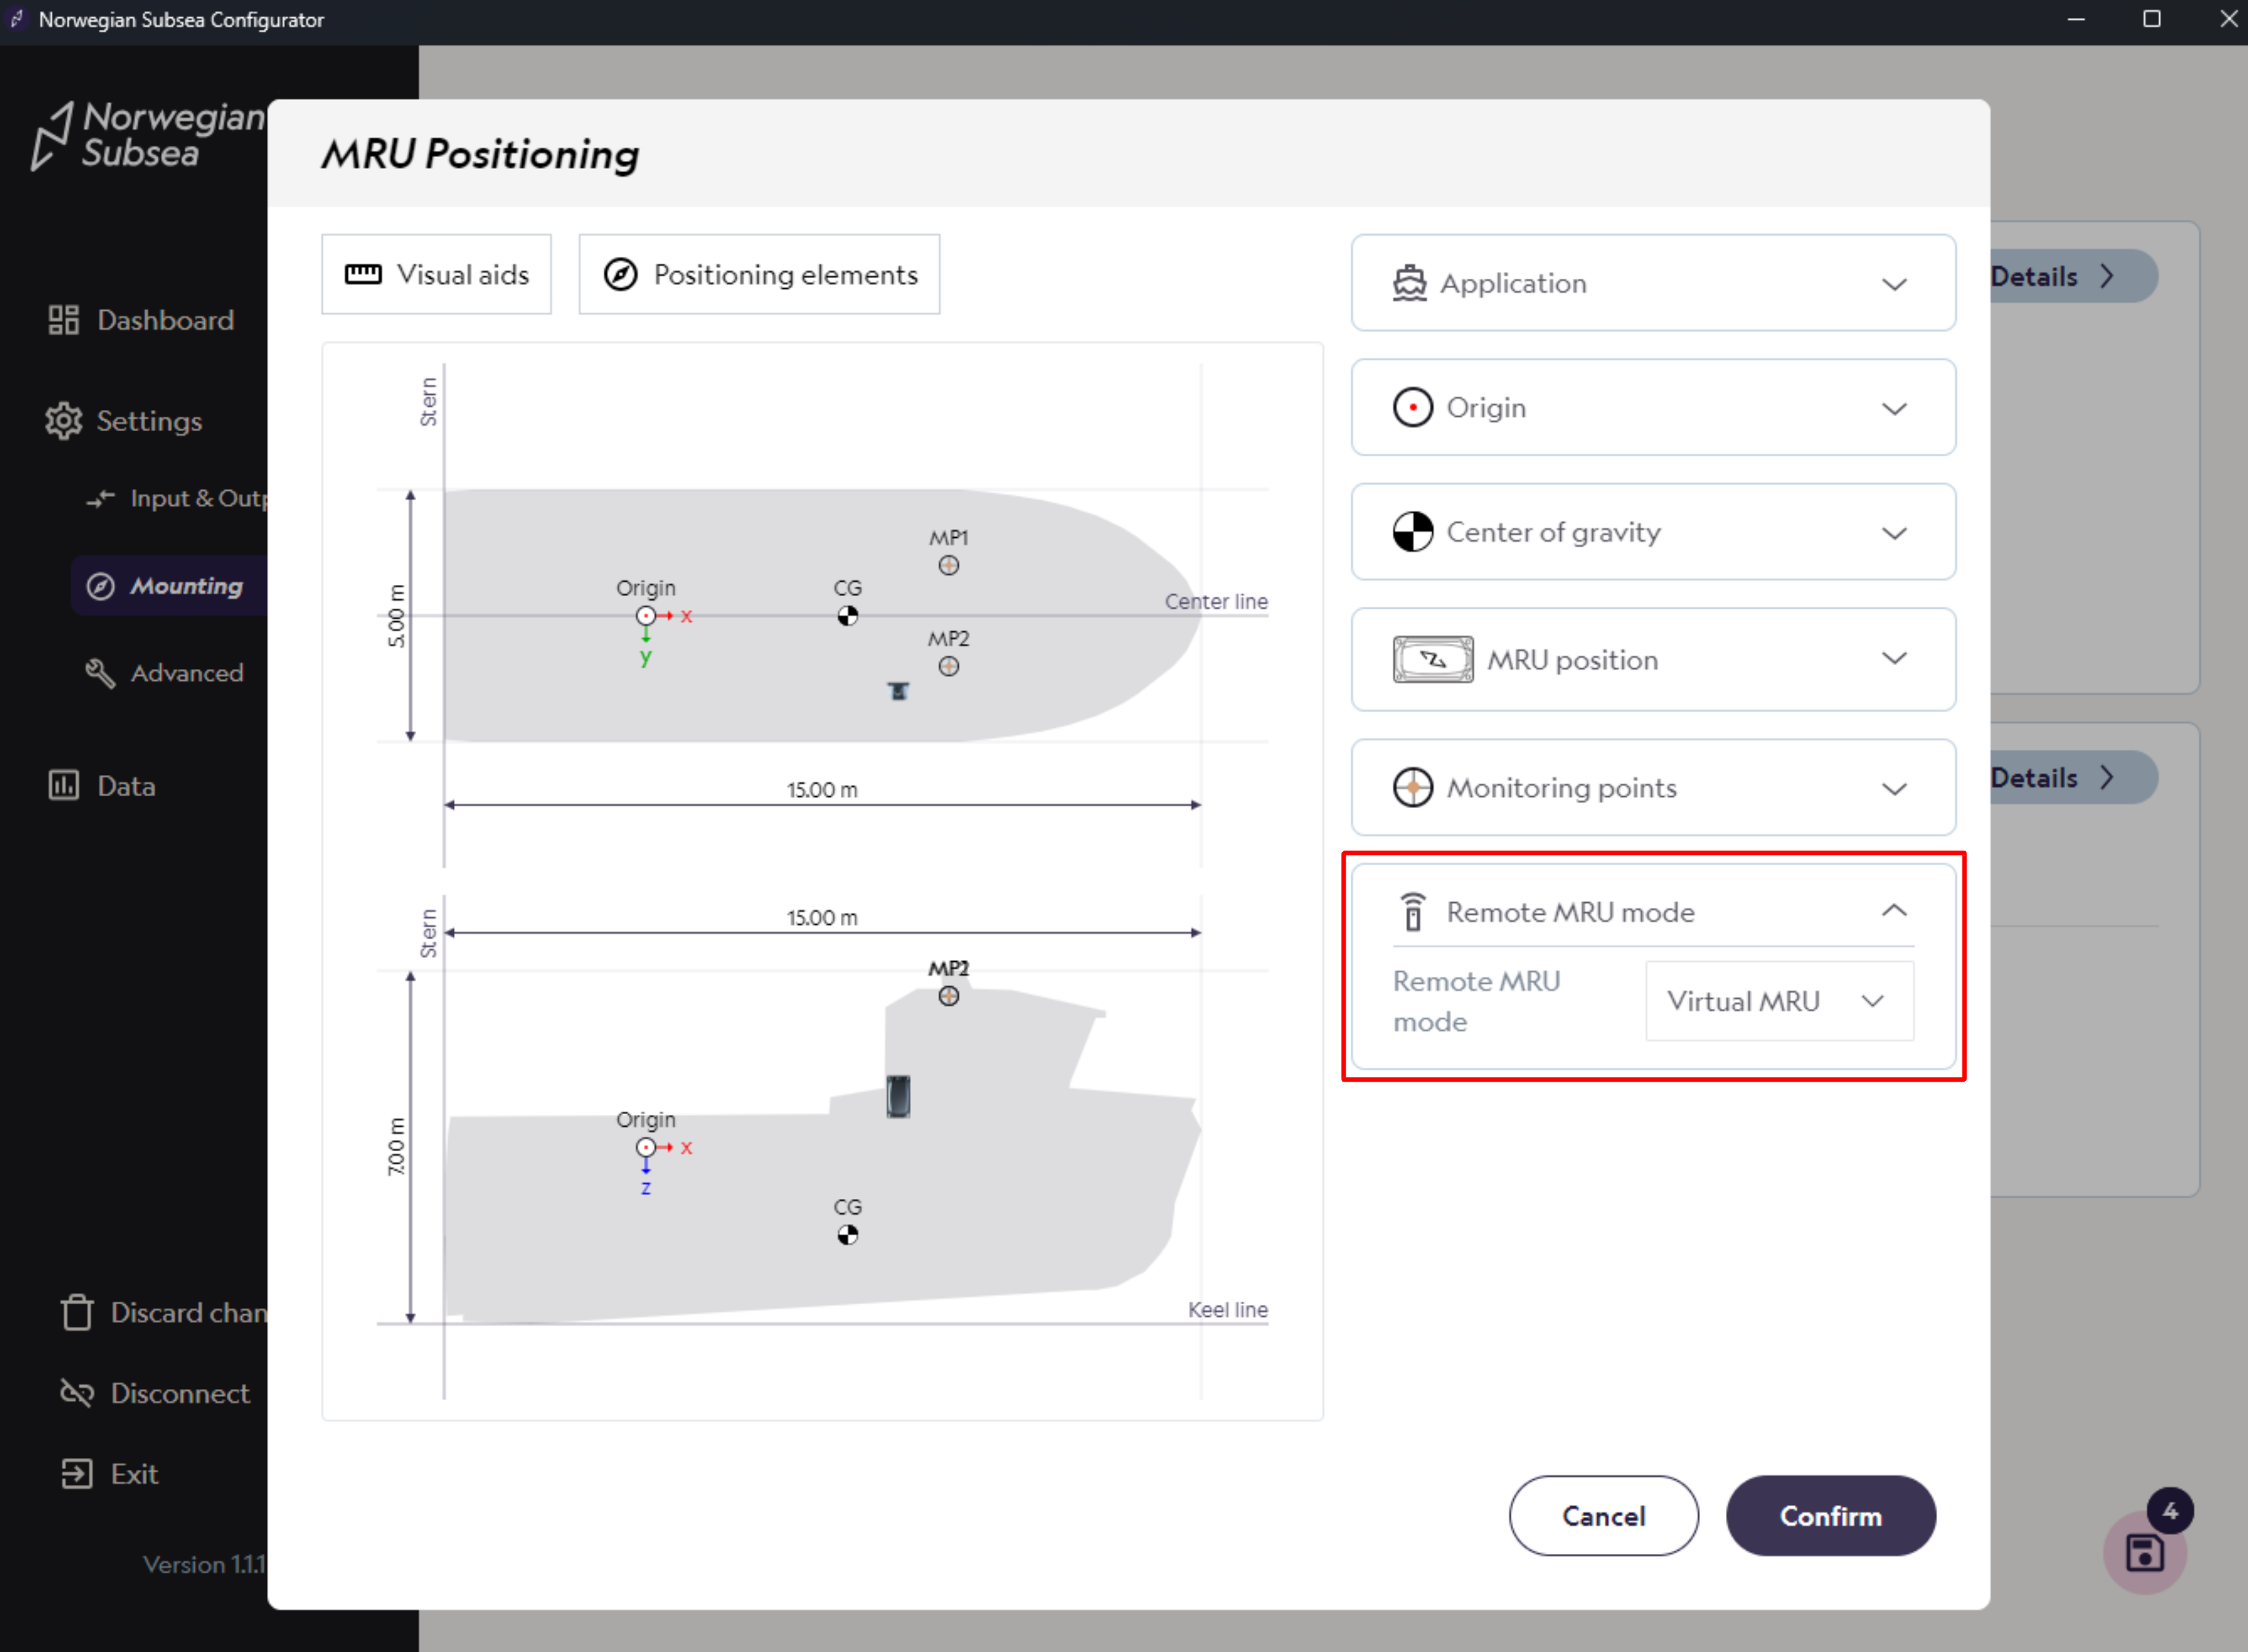Click the CG marker in side view
Screen dimensions: 2248x1652
tap(847, 1235)
